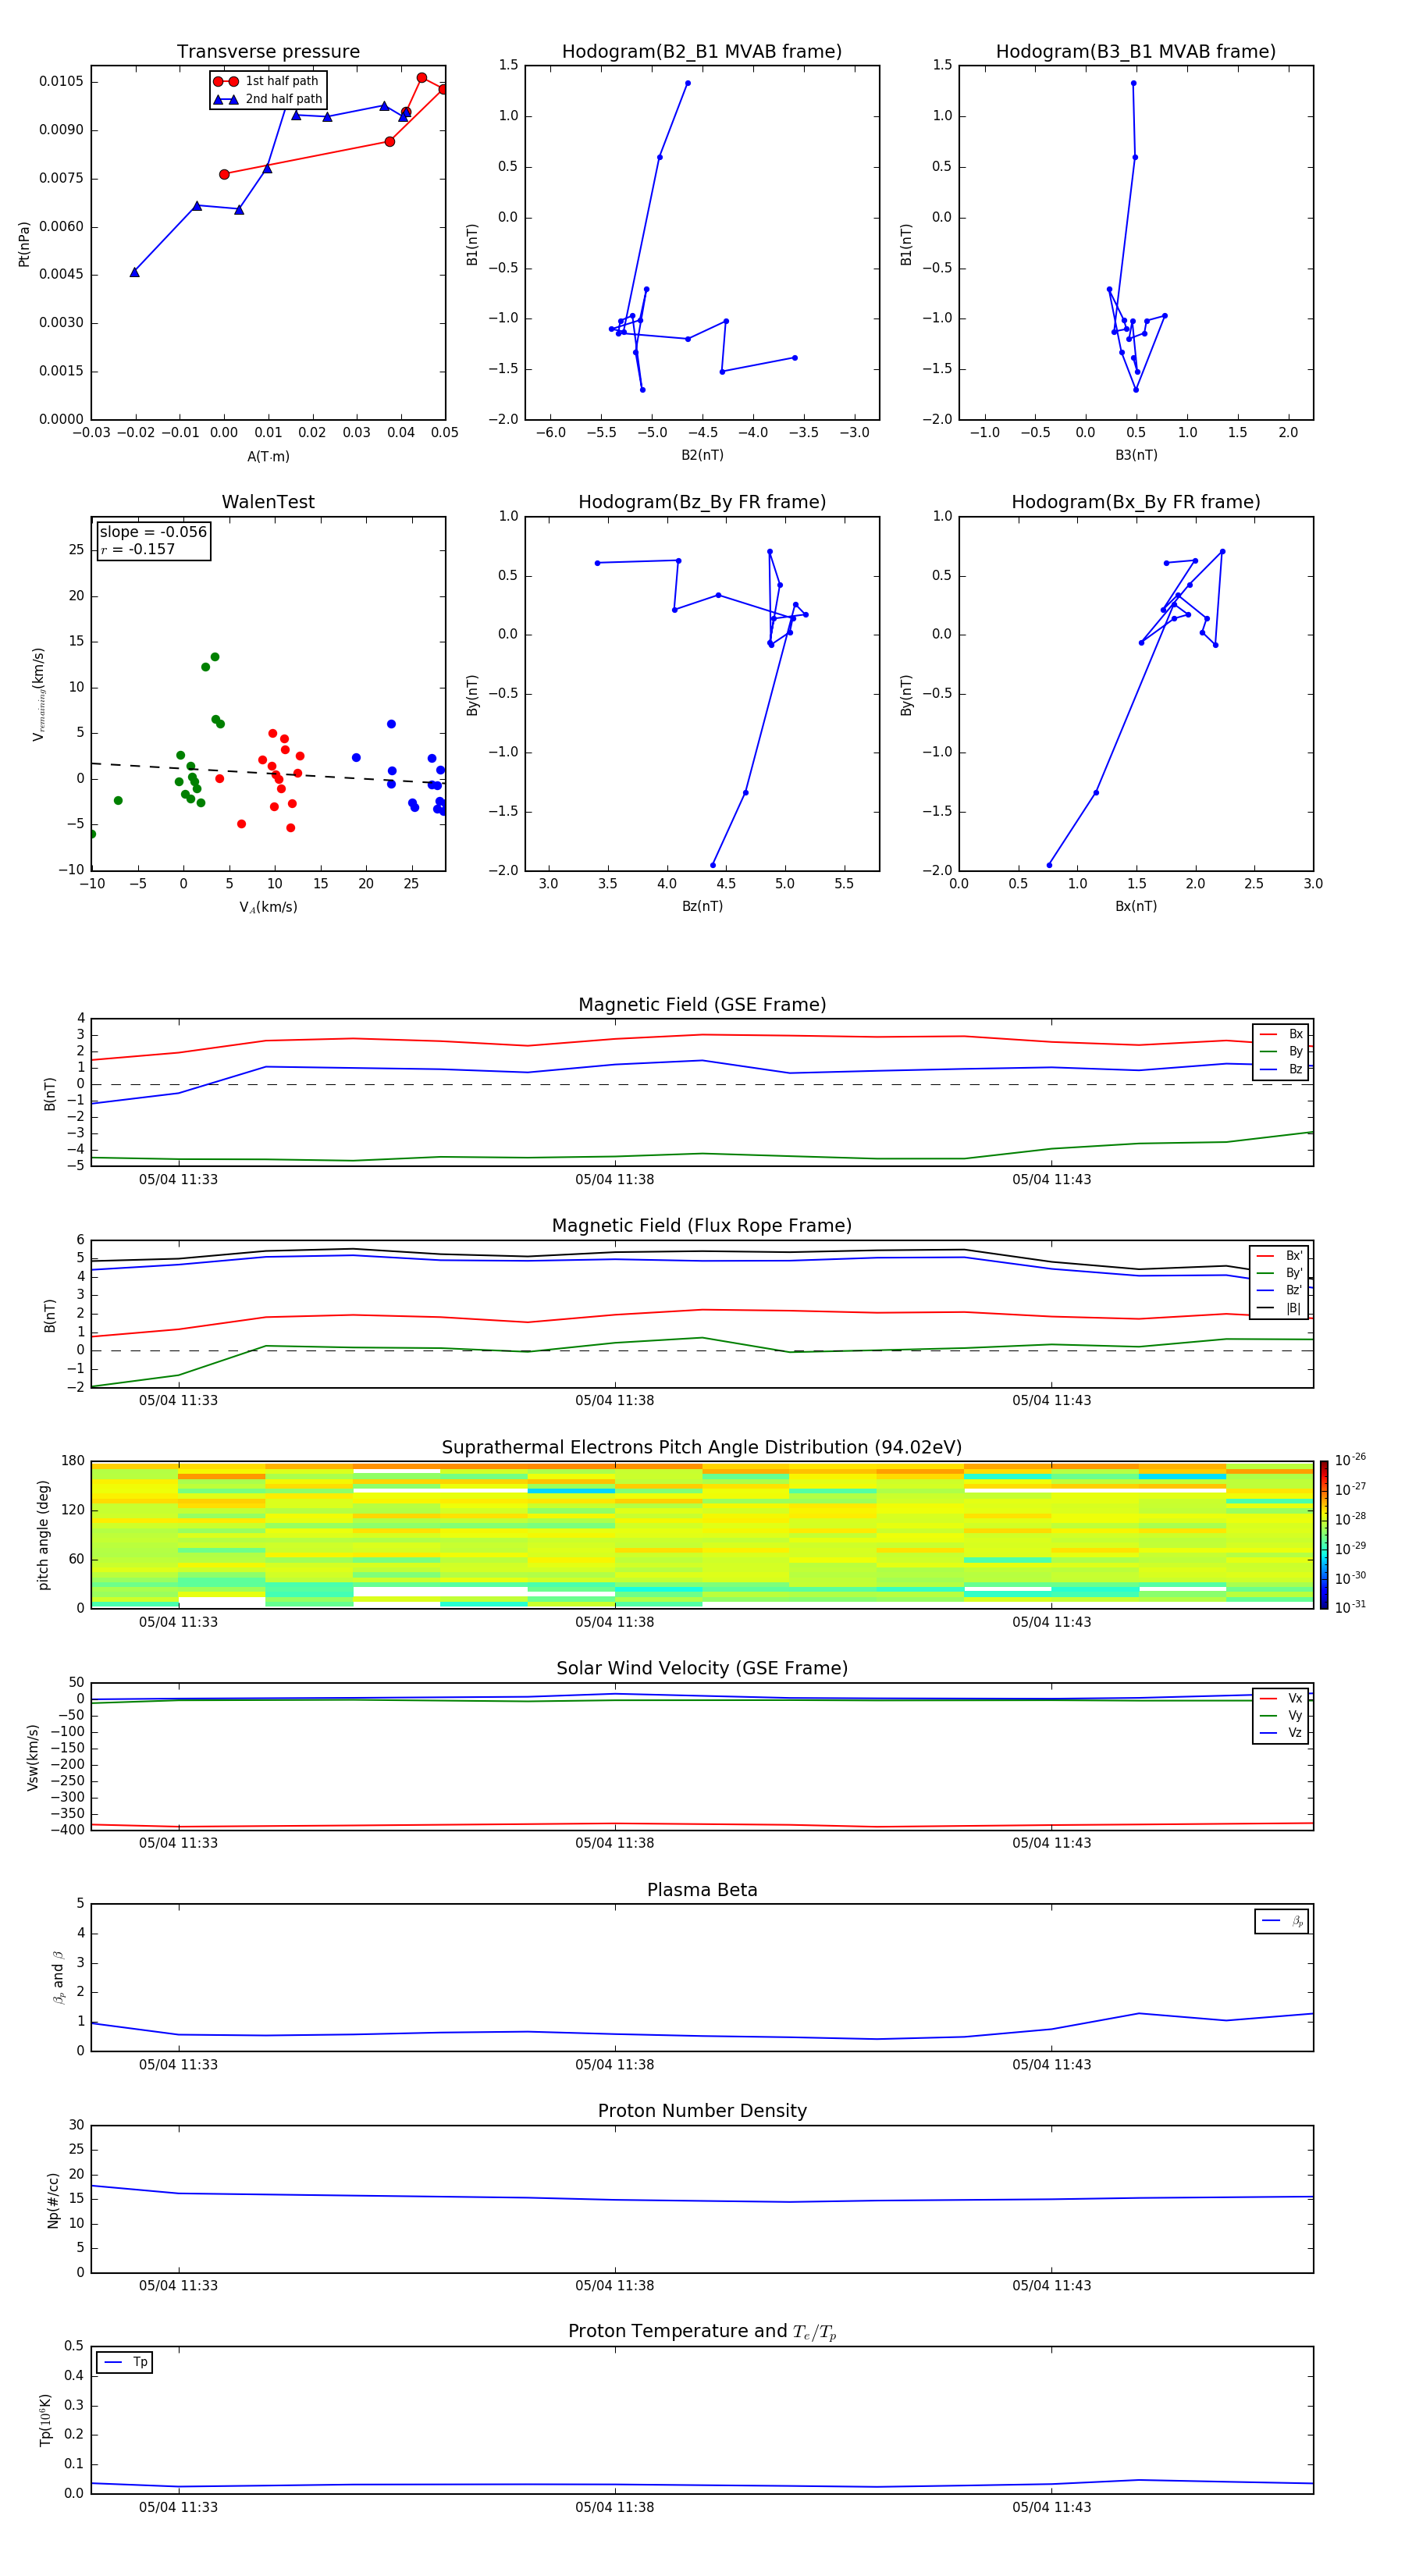Click the 'By' entry in GSE legend
This screenshot has height=2576, width=1405.
pos(1282,1052)
